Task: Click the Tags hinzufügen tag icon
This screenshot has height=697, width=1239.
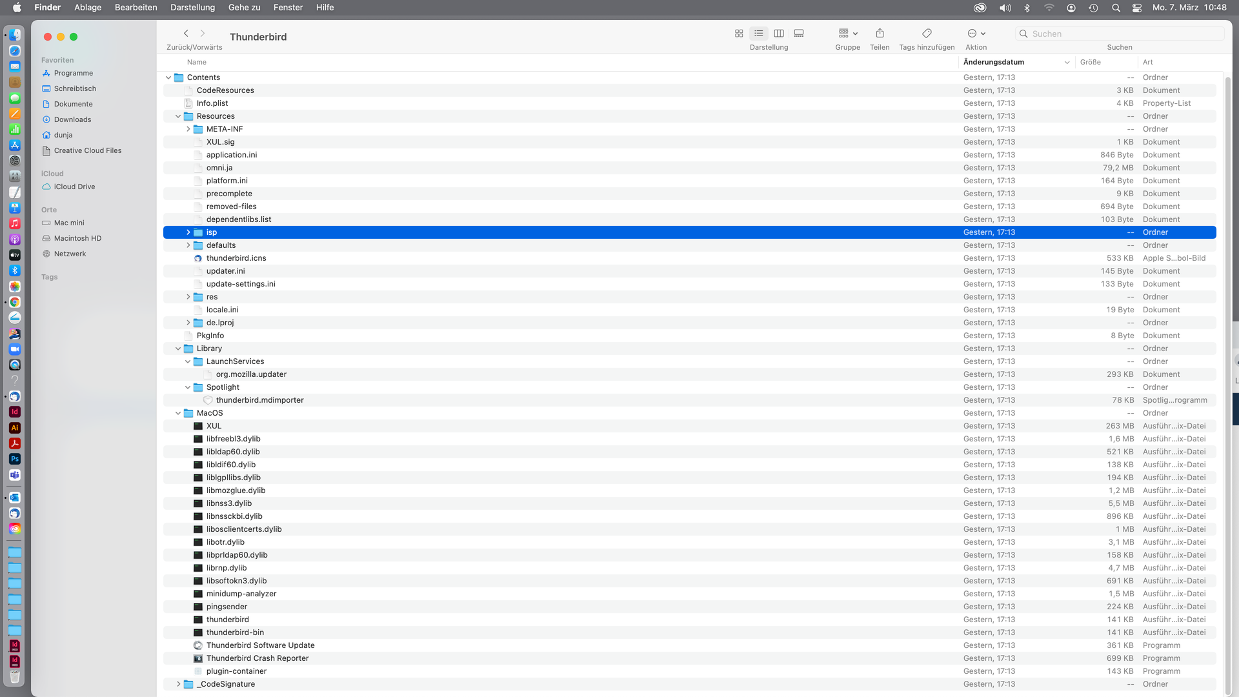Action: pyautogui.click(x=927, y=34)
